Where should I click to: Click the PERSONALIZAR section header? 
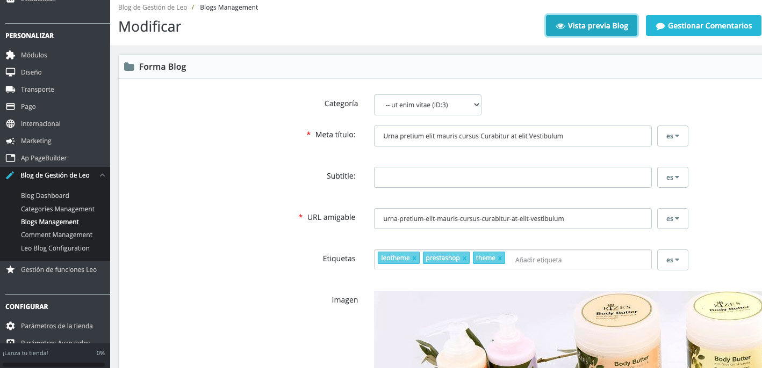(30, 36)
